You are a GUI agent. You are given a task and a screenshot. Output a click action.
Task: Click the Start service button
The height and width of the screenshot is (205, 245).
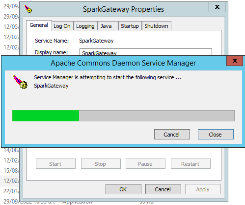click(x=55, y=164)
